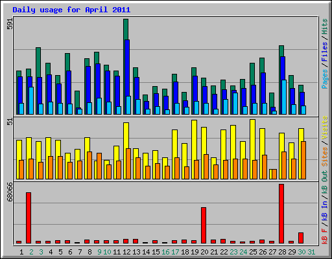Viewport: 332px width, 259px height.
Task: Click day label '11' on the x-axis
Action: click(117, 252)
